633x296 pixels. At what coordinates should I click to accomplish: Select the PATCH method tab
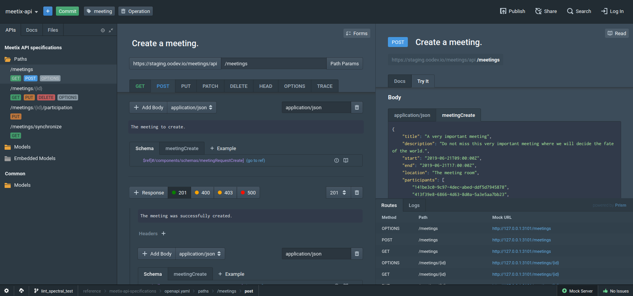210,86
